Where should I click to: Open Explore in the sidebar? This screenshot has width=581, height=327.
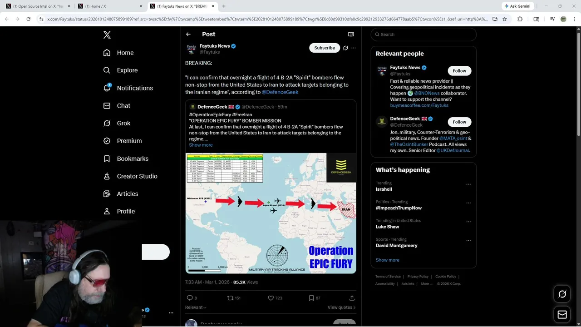tap(120, 70)
